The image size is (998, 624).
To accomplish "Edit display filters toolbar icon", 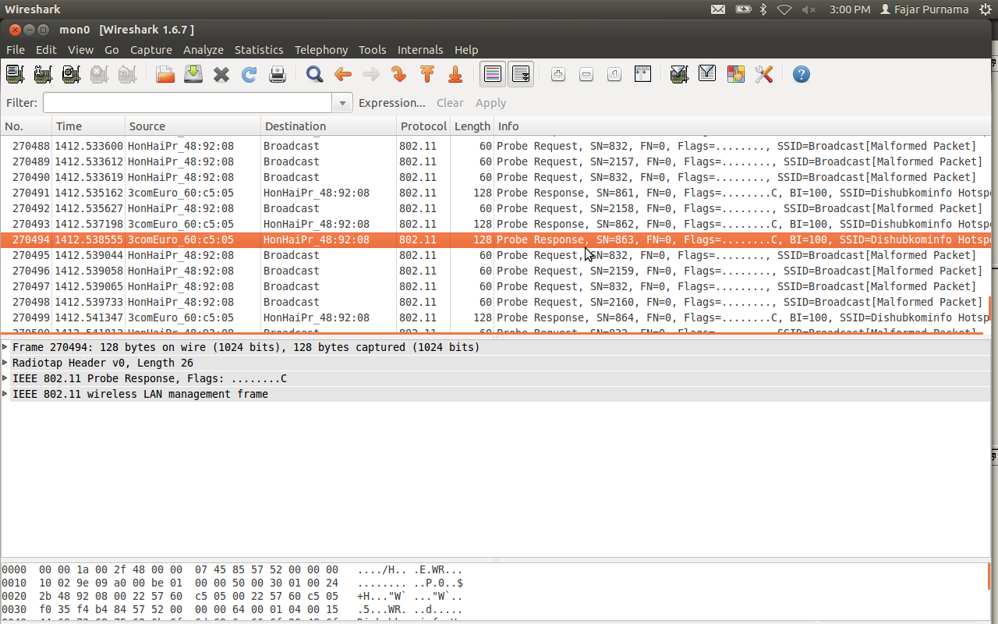I will [707, 74].
